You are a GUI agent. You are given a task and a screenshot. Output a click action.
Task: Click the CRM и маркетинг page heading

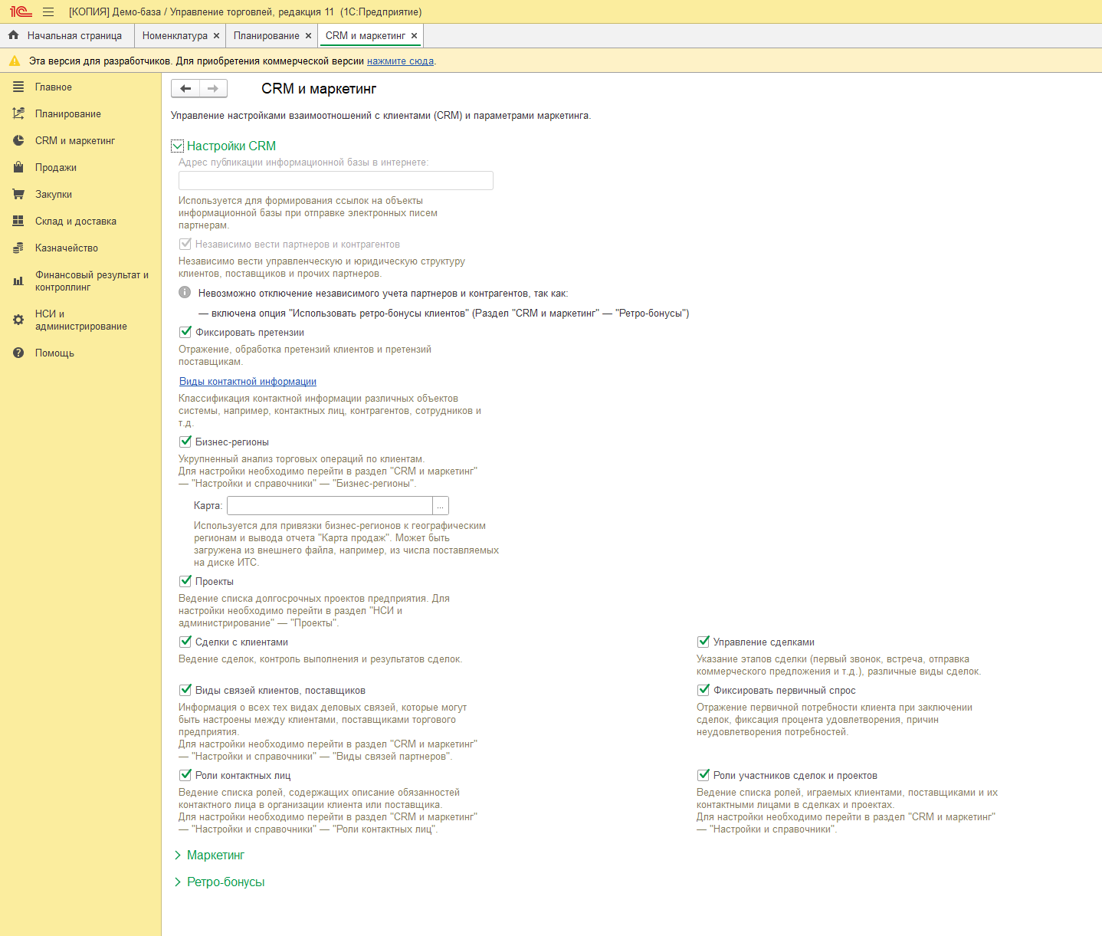pyautogui.click(x=319, y=89)
